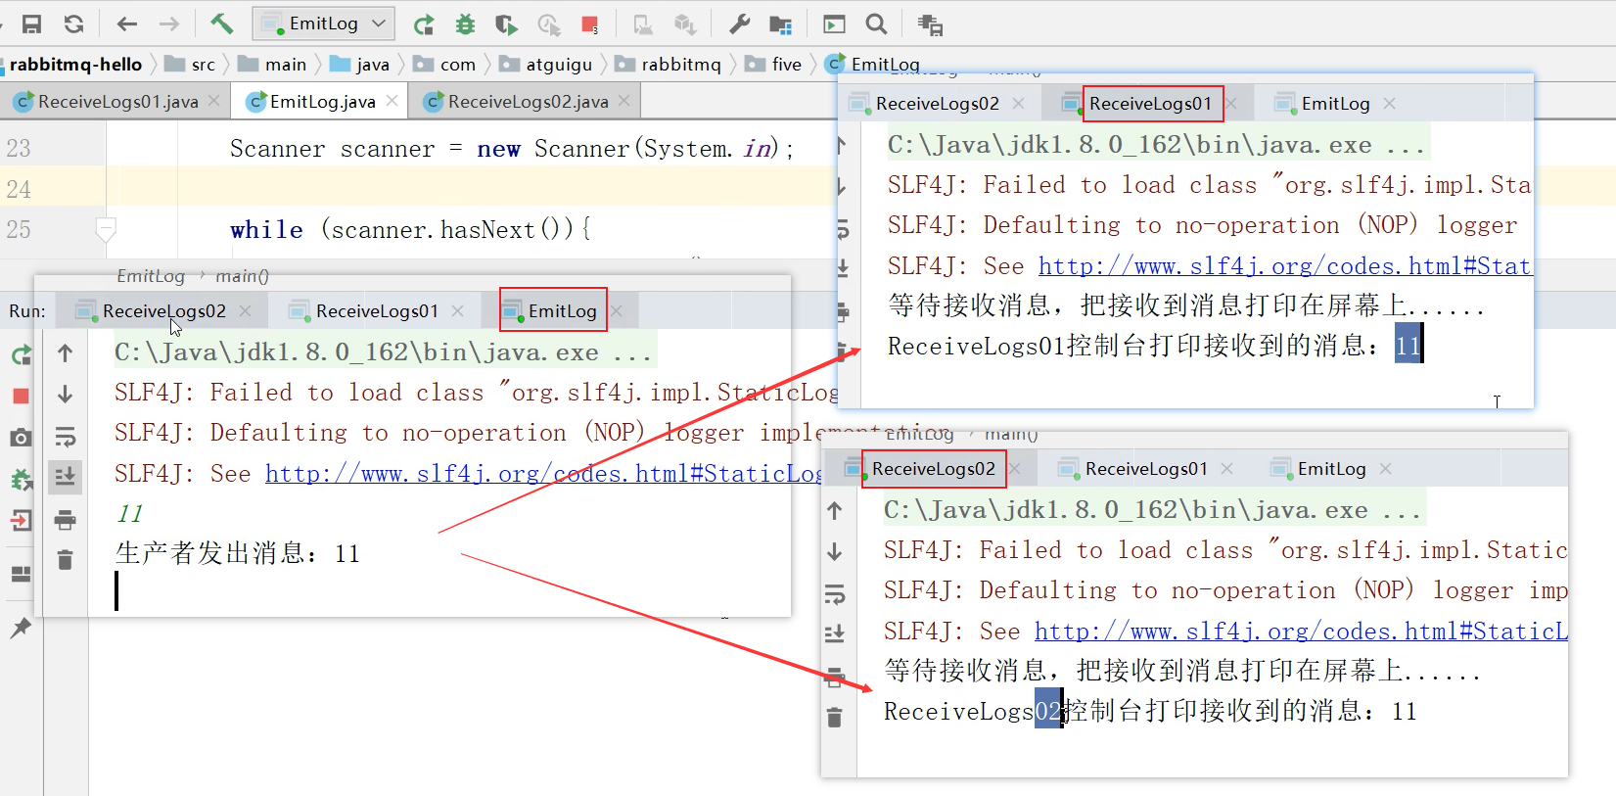Close the EmitLog.java editor tab
Image resolution: width=1616 pixels, height=796 pixels.
point(392,101)
